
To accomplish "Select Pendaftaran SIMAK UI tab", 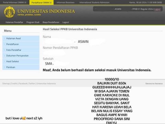I will (x=42, y=2).
